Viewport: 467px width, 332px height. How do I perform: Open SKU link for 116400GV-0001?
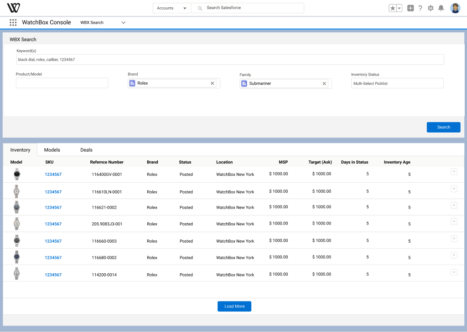click(x=53, y=174)
